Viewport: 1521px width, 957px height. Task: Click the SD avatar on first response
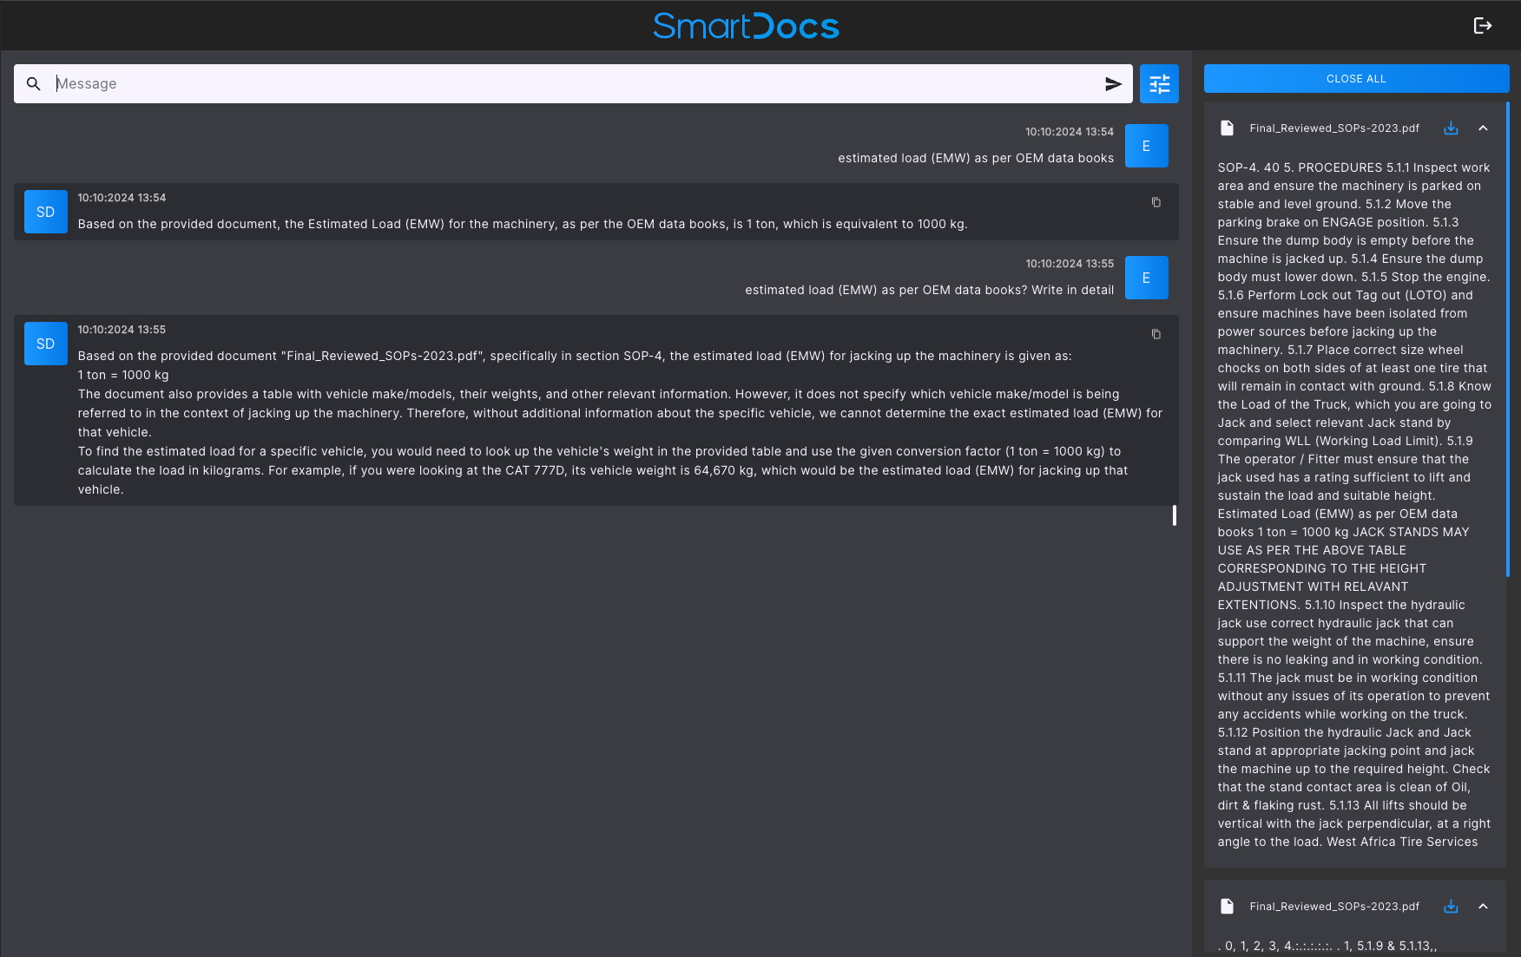(x=46, y=212)
